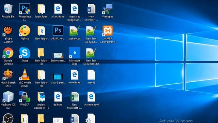218x123 pixels.
Task: Click the WinSCP shortcut icon
Action: pos(25,96)
